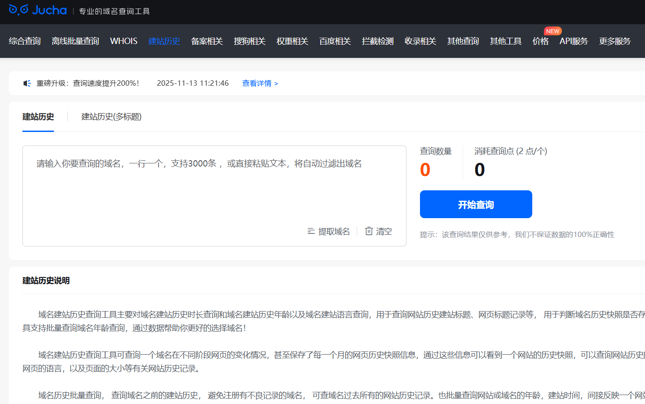Open 离线批量查询 in the navigation bar
This screenshot has width=645, height=404.
tap(75, 41)
